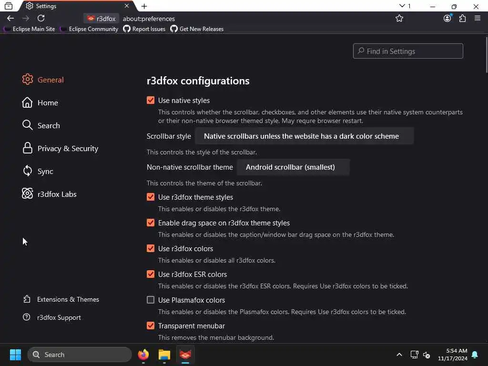Open r3dfox Support link
The image size is (488, 366).
(x=52, y=317)
